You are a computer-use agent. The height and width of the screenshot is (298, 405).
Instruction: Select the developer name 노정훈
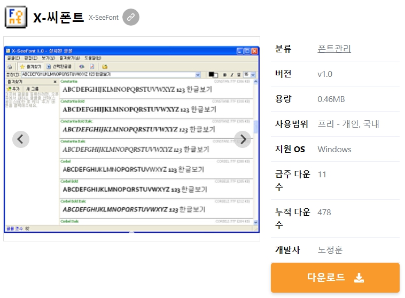coord(330,250)
